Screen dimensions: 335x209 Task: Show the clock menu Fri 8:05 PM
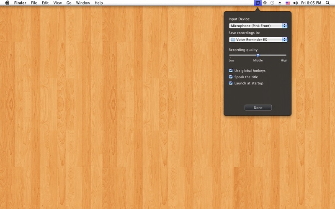[x=311, y=3]
